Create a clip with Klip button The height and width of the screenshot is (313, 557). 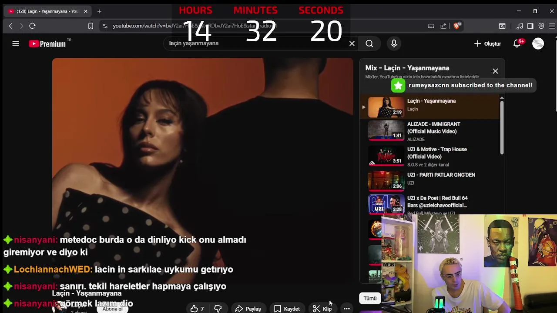pyautogui.click(x=322, y=309)
